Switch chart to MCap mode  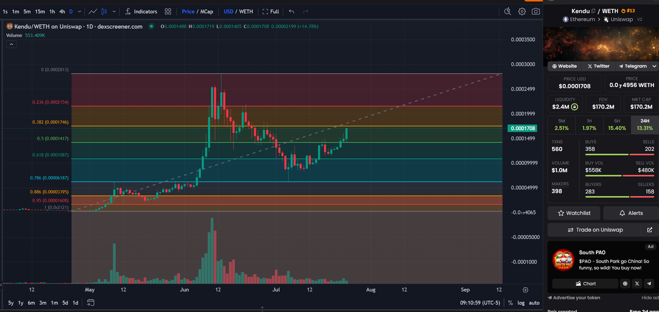(206, 11)
